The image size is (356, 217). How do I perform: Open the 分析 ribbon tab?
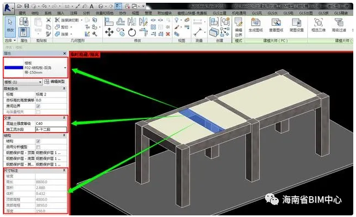87,13
